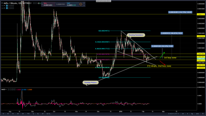Open chart settings gear icon at bottom right
The image size is (206, 116).
coord(203,114)
